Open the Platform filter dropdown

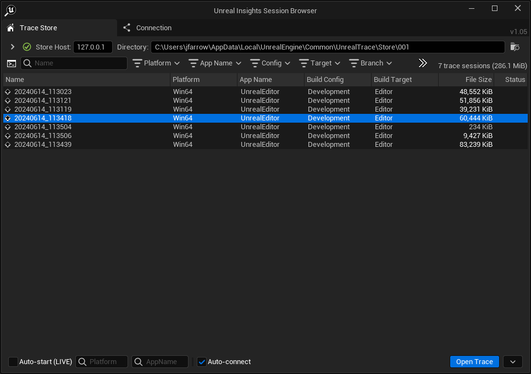pos(156,63)
